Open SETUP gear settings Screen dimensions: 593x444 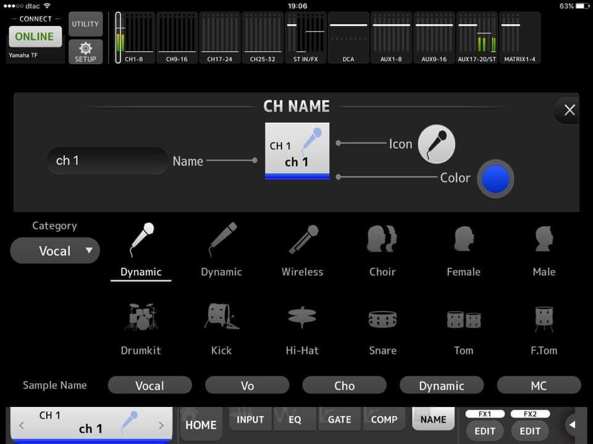pyautogui.click(x=85, y=52)
